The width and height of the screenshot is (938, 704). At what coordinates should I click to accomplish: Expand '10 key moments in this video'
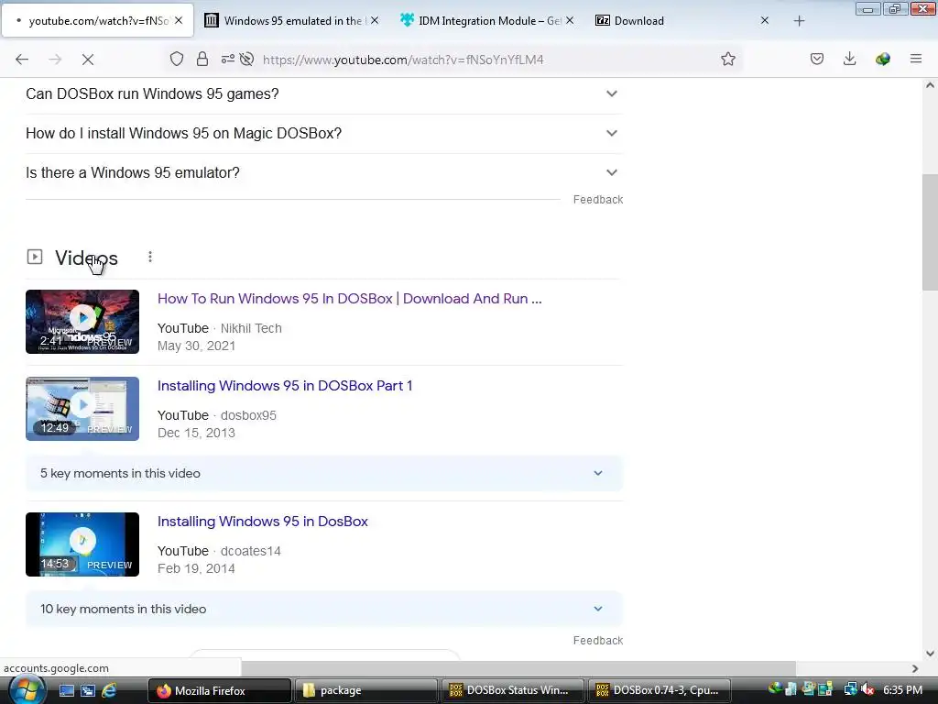coord(323,609)
